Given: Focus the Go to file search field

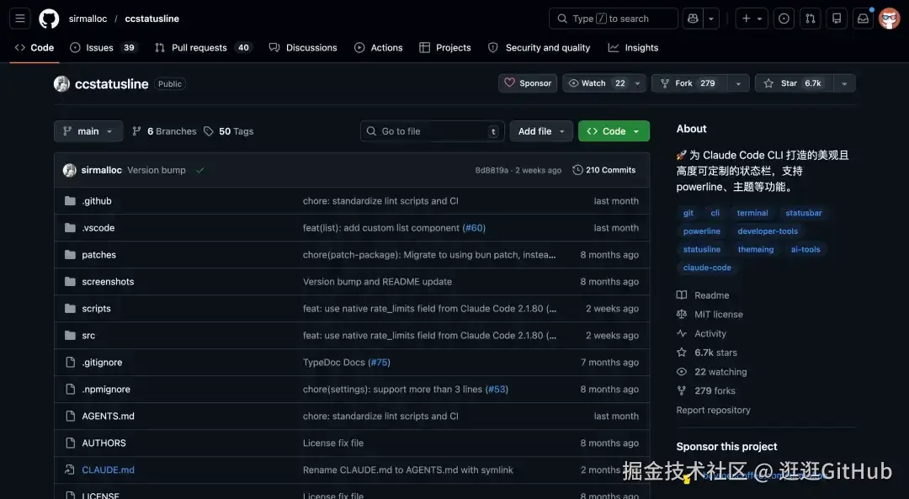Looking at the screenshot, I should pyautogui.click(x=432, y=131).
